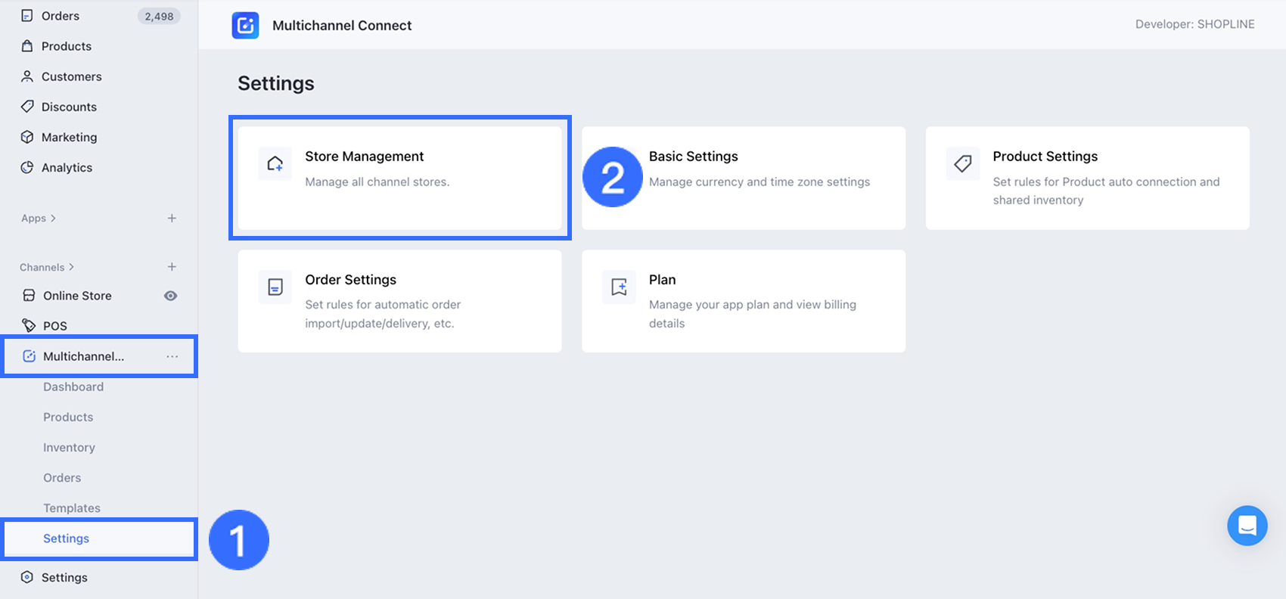The width and height of the screenshot is (1286, 599).
Task: Click the Marketing sidebar icon
Action: click(27, 137)
